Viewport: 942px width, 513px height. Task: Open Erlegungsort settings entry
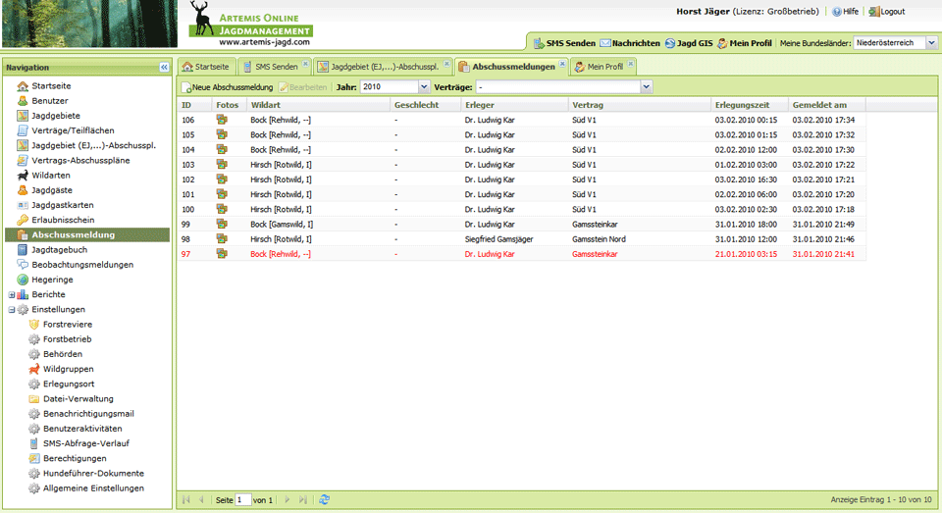(69, 384)
